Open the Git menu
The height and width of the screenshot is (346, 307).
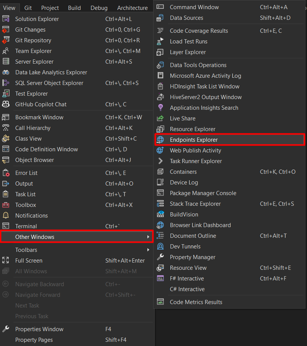[x=28, y=7]
